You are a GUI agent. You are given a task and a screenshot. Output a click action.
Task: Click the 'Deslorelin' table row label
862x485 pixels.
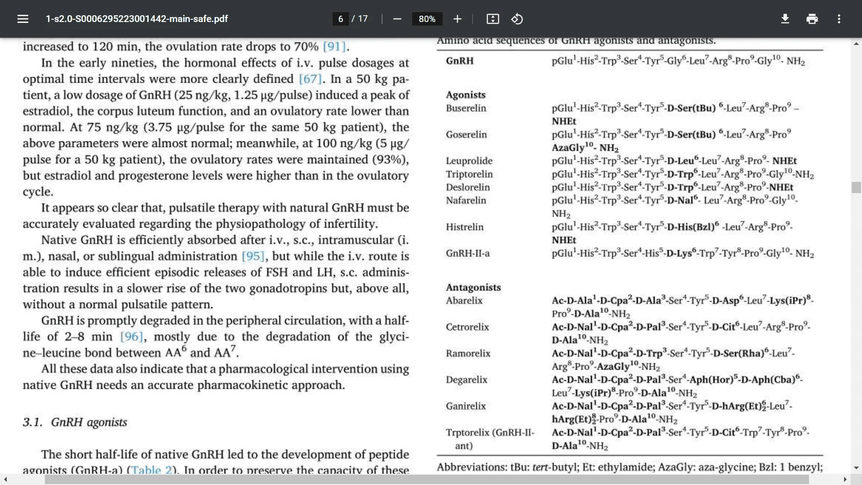[468, 187]
